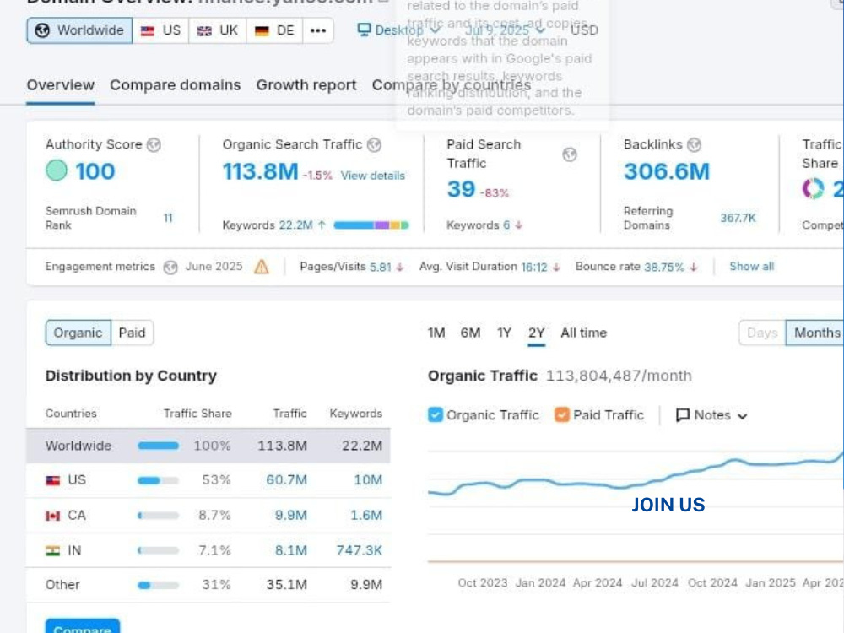Switch database to DE

pos(274,30)
